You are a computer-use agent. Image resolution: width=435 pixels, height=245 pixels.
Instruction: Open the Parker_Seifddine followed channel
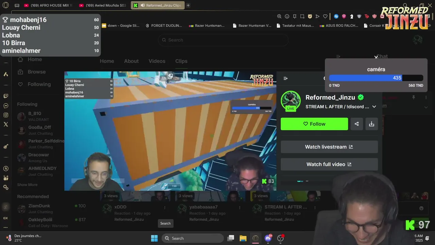tap(41, 144)
